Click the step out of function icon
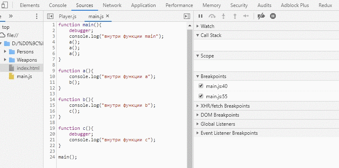The width and height of the screenshot is (339, 168). (x=235, y=16)
